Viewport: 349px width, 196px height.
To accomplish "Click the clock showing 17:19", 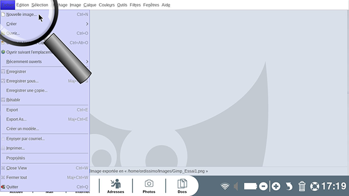I will (334, 186).
